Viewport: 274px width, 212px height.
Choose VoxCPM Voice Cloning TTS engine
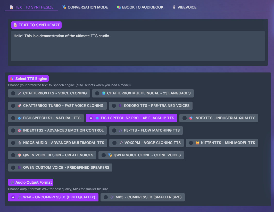(x=114, y=143)
